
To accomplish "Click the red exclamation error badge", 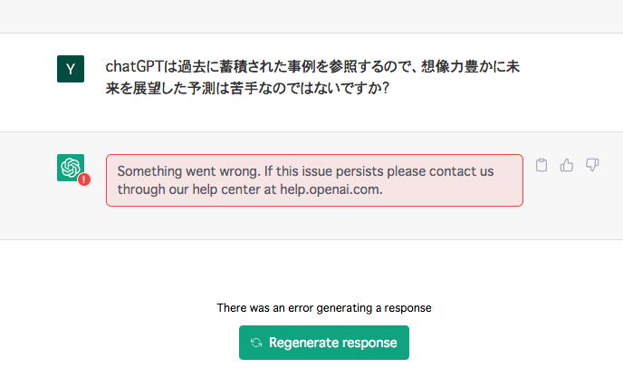I will 84,179.
